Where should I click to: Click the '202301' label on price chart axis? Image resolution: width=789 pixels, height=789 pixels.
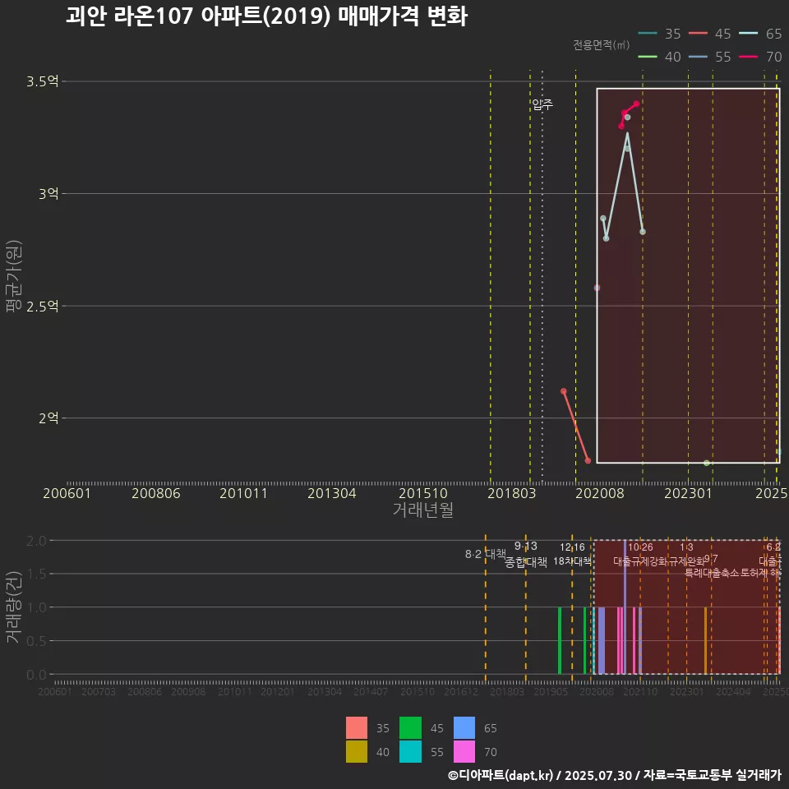pyautogui.click(x=688, y=493)
